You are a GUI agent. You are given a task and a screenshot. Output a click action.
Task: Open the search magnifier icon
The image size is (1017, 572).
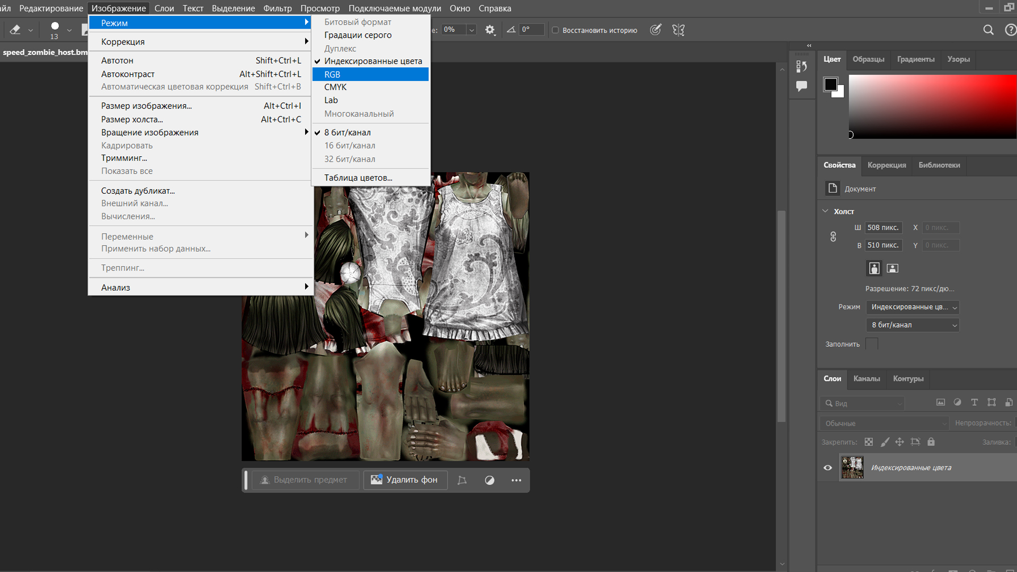click(x=988, y=30)
